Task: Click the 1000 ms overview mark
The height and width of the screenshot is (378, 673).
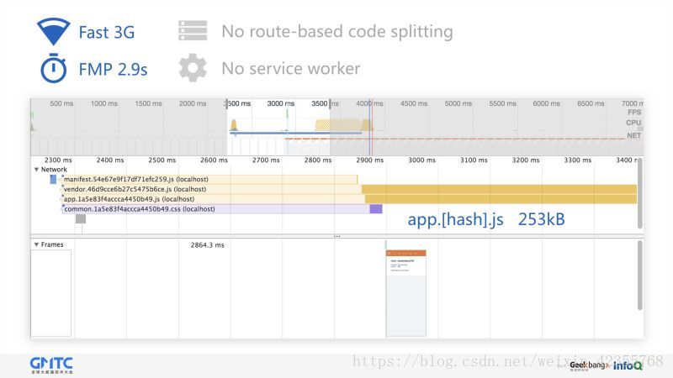Action: (x=103, y=103)
